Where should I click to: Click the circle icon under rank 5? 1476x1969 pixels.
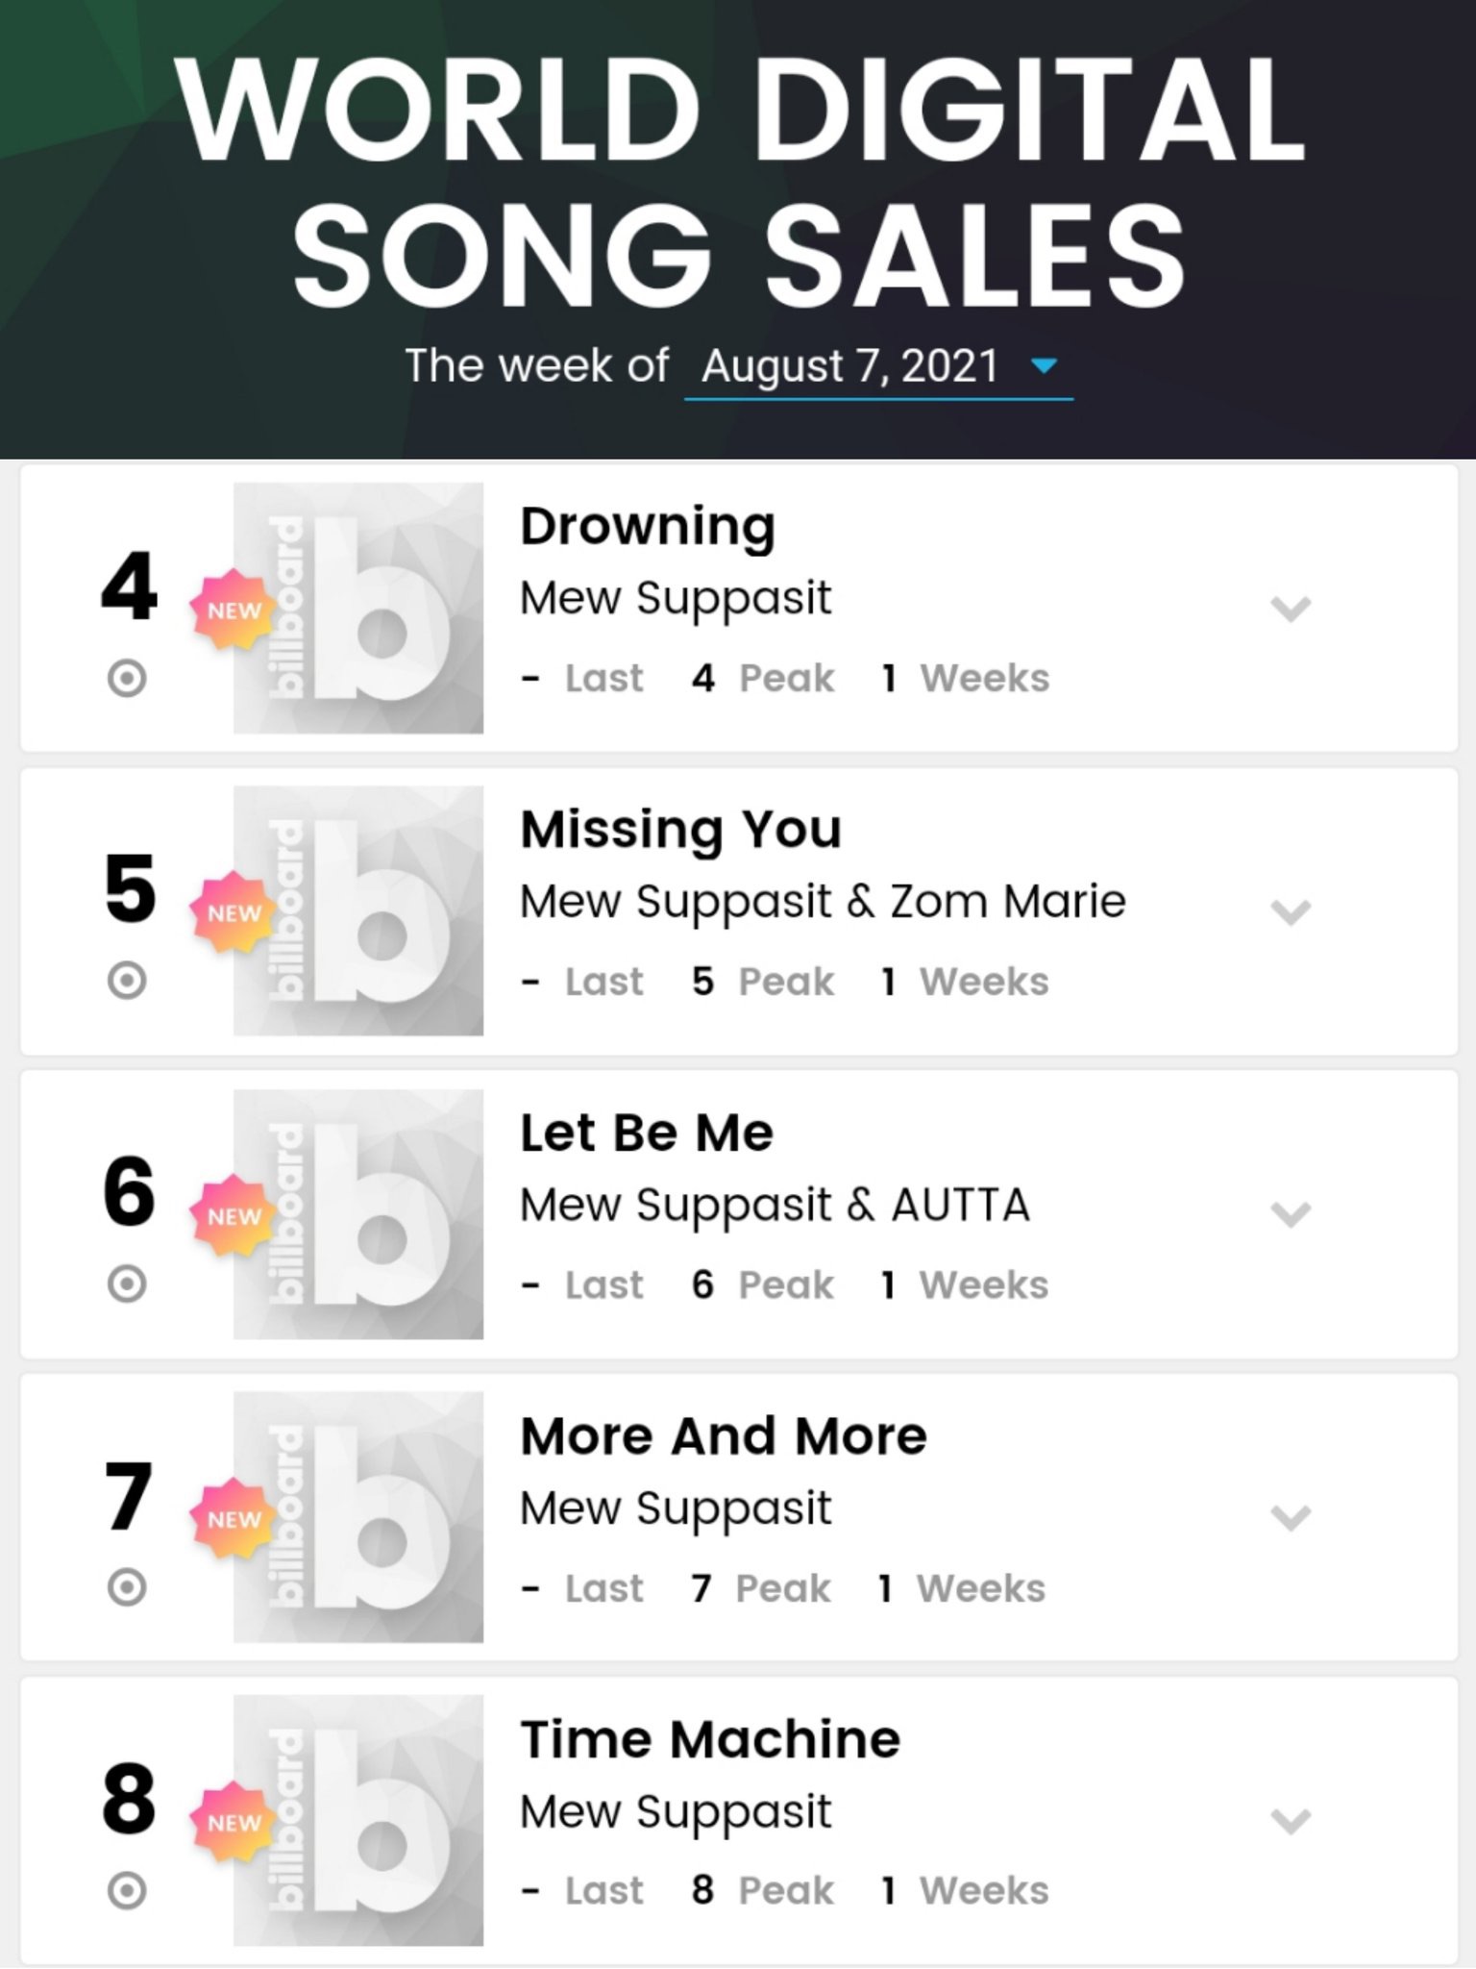coord(127,981)
